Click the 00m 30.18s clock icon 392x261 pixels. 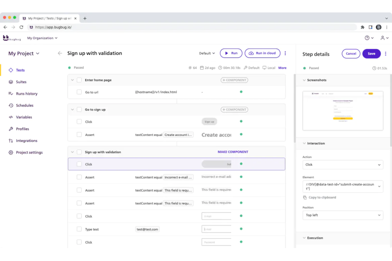(x=220, y=68)
